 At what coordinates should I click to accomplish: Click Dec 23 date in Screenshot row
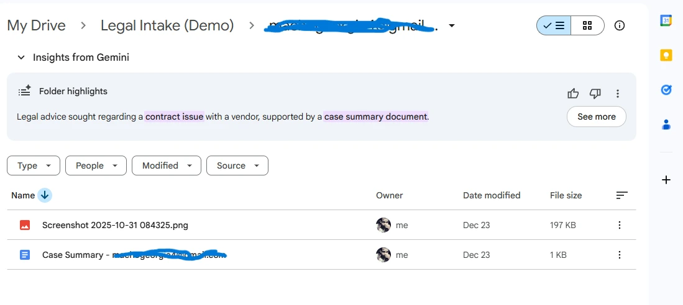tap(477, 225)
